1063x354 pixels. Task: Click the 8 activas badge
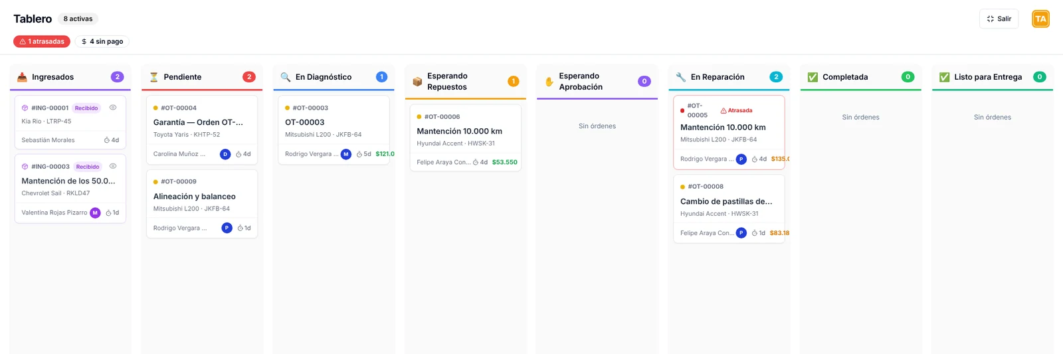78,19
